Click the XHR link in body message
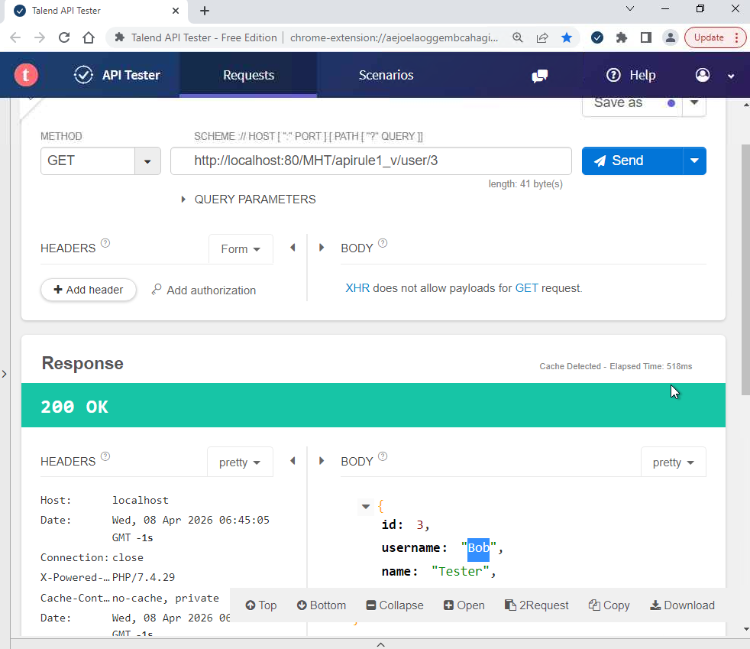Image resolution: width=750 pixels, height=649 pixels. (357, 288)
